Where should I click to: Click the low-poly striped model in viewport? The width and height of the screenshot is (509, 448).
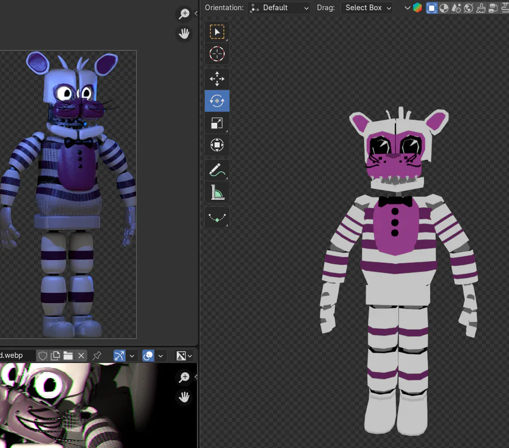click(399, 270)
